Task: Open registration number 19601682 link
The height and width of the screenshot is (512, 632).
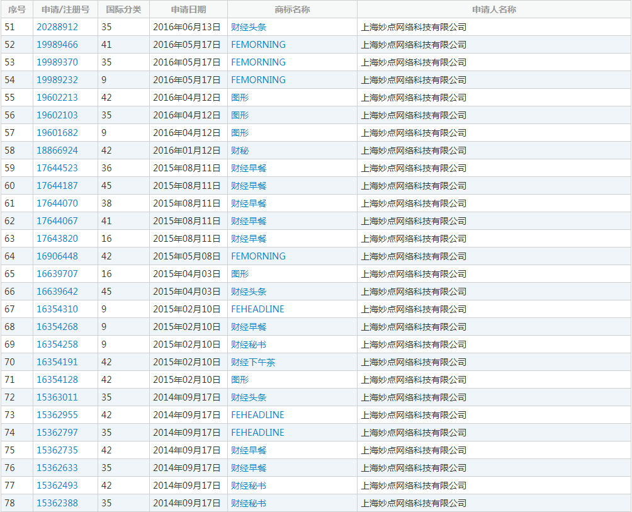Action: 57,133
